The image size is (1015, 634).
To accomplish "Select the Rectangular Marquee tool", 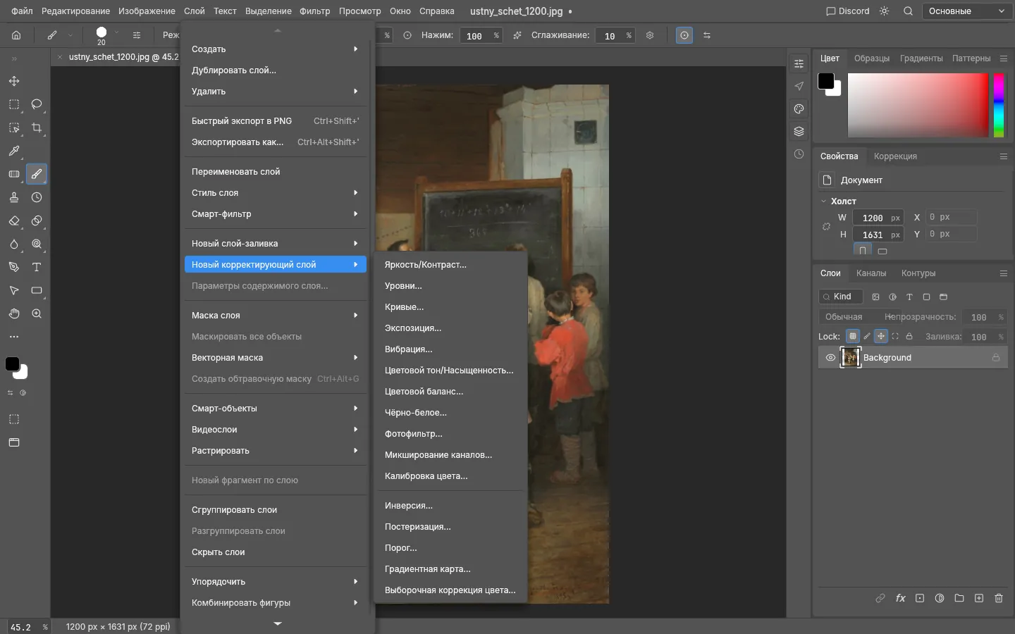I will coord(14,104).
